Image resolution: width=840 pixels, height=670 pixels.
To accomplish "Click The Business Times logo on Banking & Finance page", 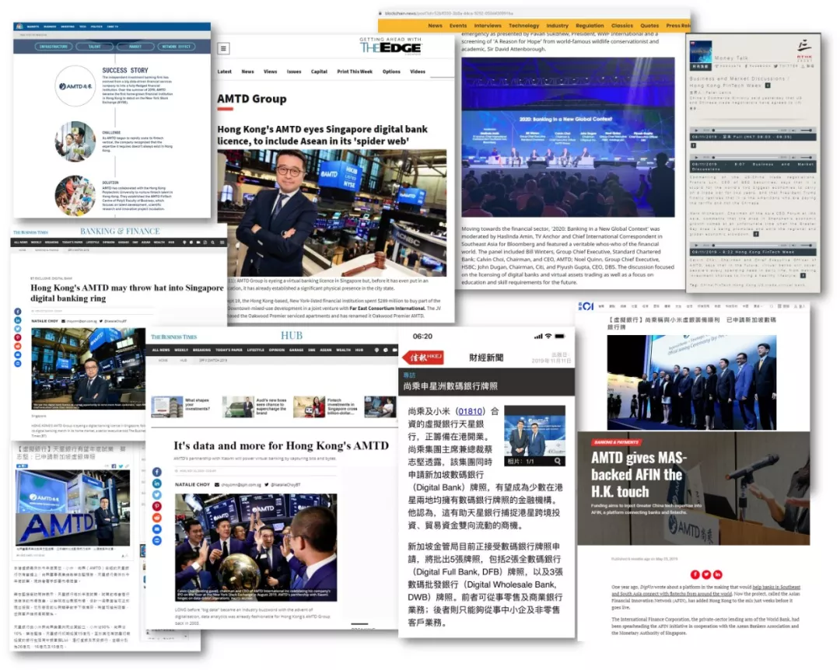I will pyautogui.click(x=30, y=232).
